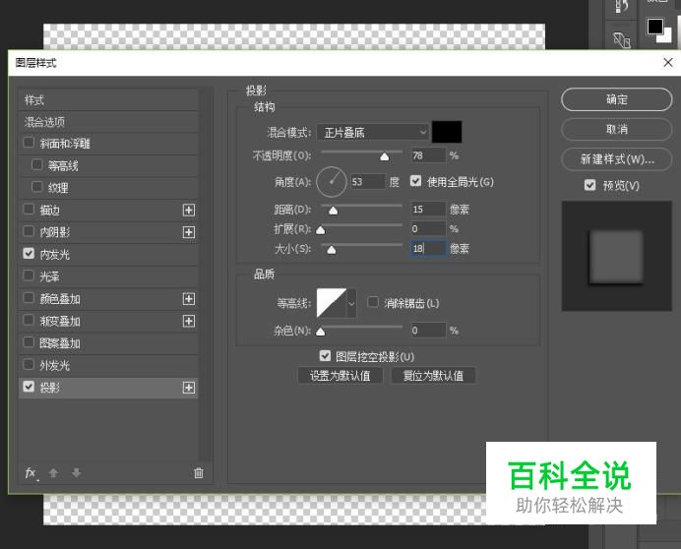This screenshot has width=681, height=549.
Task: Add another 渐变叠加 effect plus icon
Action: click(189, 321)
